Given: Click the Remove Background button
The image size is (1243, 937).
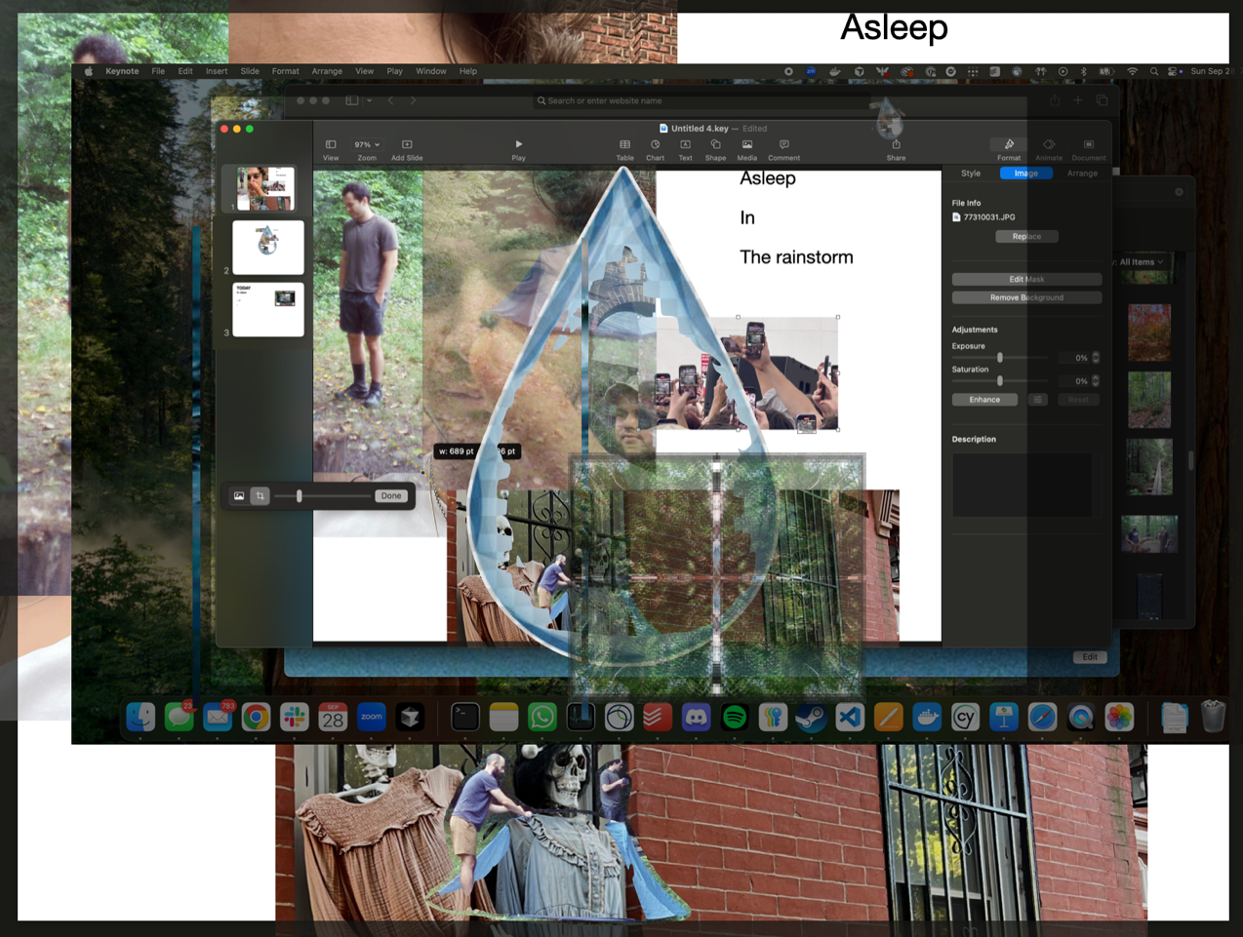Looking at the screenshot, I should pos(1026,297).
